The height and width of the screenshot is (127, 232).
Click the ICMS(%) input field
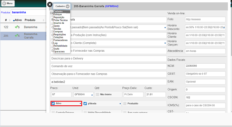(x=205, y=106)
